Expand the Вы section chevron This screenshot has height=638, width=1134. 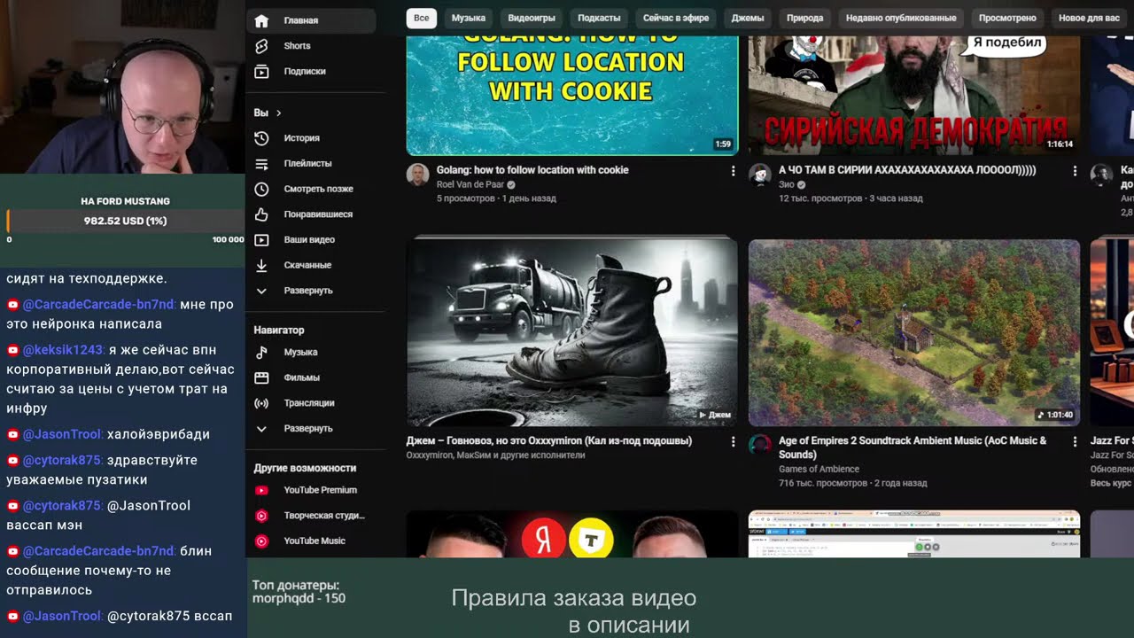coord(278,113)
